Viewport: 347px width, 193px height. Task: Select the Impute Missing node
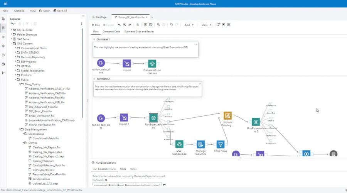[227, 116]
